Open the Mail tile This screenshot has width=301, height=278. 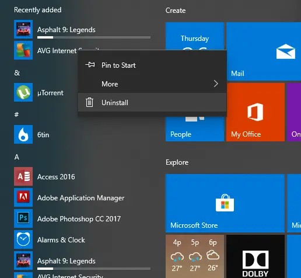pos(264,51)
